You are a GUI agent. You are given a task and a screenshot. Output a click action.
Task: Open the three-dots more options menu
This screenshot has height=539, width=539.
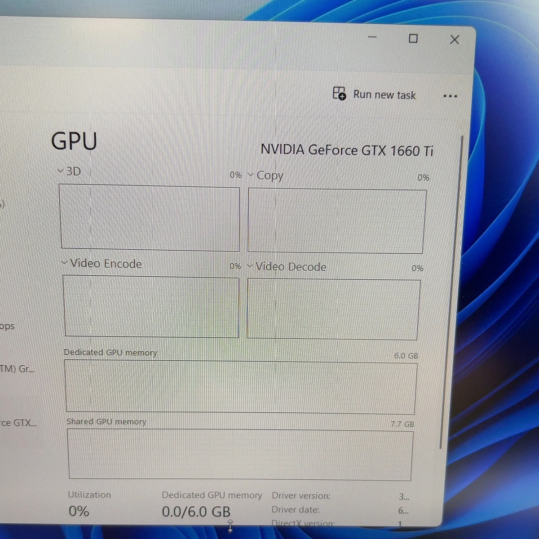[x=450, y=96]
